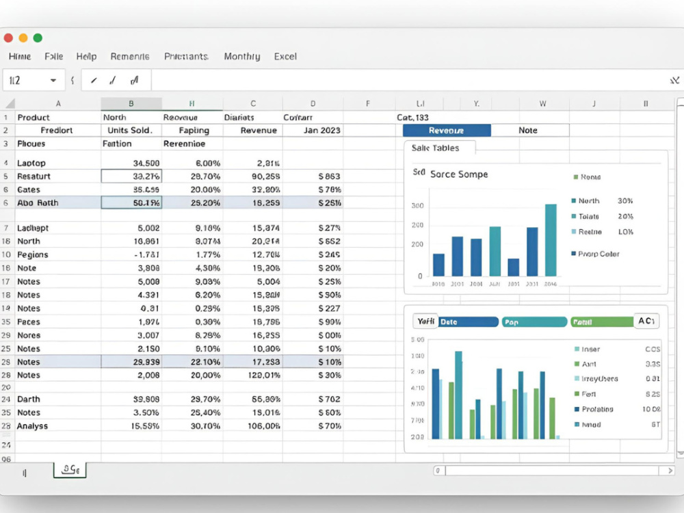Click the Toiata legend color swatch
Viewport: 684px width, 513px height.
pyautogui.click(x=574, y=216)
